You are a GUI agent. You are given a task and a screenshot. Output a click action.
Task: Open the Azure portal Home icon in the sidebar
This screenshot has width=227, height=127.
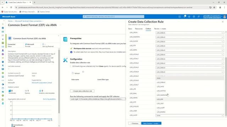point(3,28)
